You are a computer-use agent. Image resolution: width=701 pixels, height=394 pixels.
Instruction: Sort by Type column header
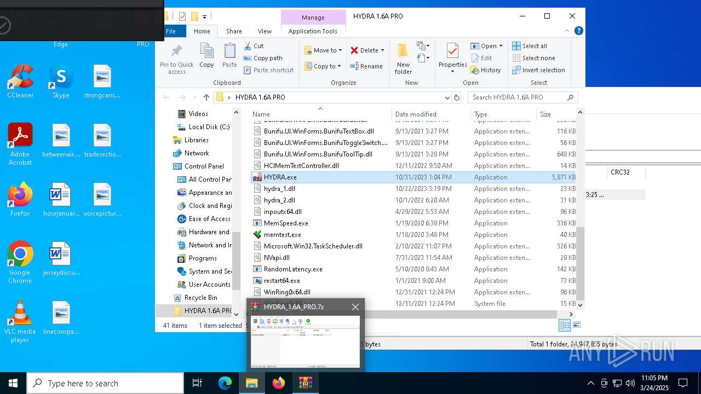[503, 114]
